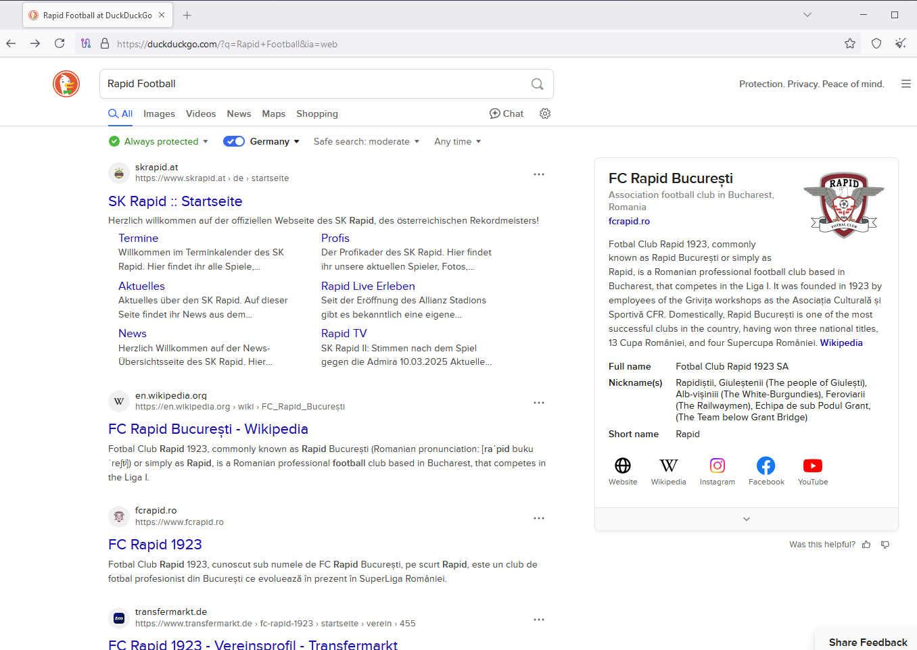Open FC Rapid 1923 Transfermarkt result
The width and height of the screenshot is (917, 650).
pyautogui.click(x=253, y=645)
